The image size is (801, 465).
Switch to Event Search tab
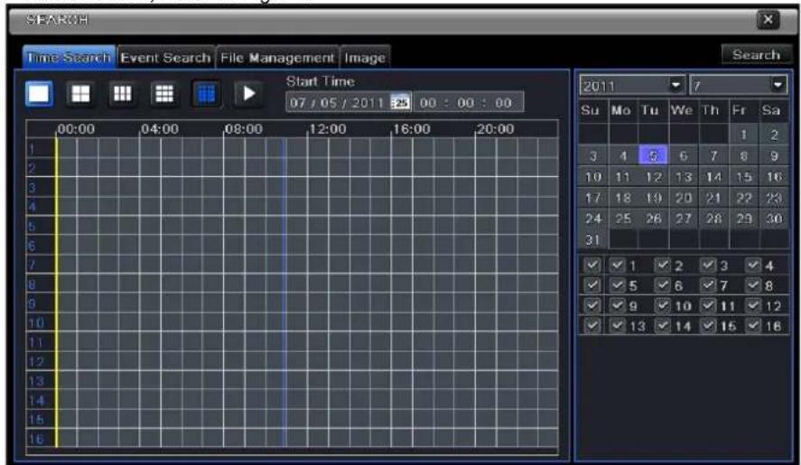(x=165, y=57)
